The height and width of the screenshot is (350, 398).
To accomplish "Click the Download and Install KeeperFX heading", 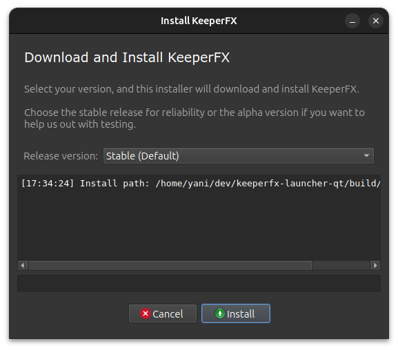I will coord(127,57).
